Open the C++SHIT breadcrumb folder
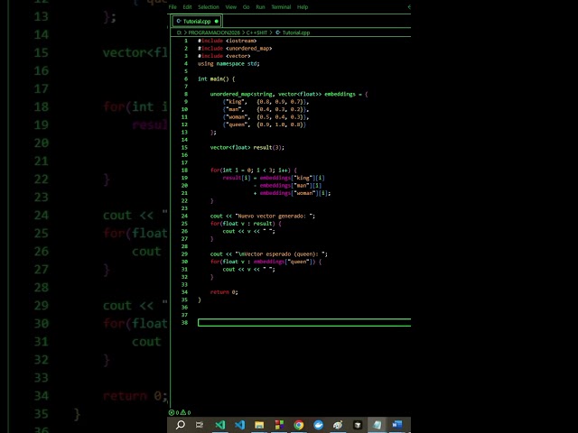Viewport: 578px width, 433px height. (x=256, y=32)
